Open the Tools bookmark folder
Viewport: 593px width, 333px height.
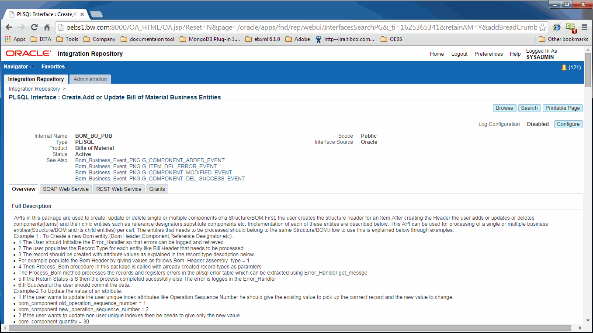tap(67, 39)
